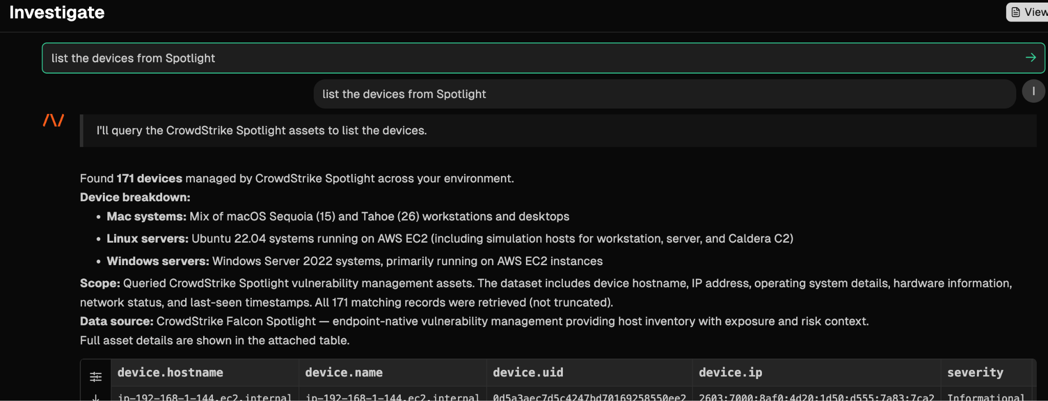Open the View button at top right
The width and height of the screenshot is (1048, 401).
1028,12
